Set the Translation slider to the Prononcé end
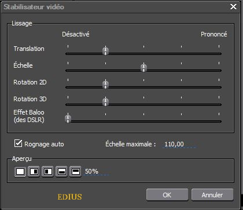This screenshot has width=243, height=210. 219,54
